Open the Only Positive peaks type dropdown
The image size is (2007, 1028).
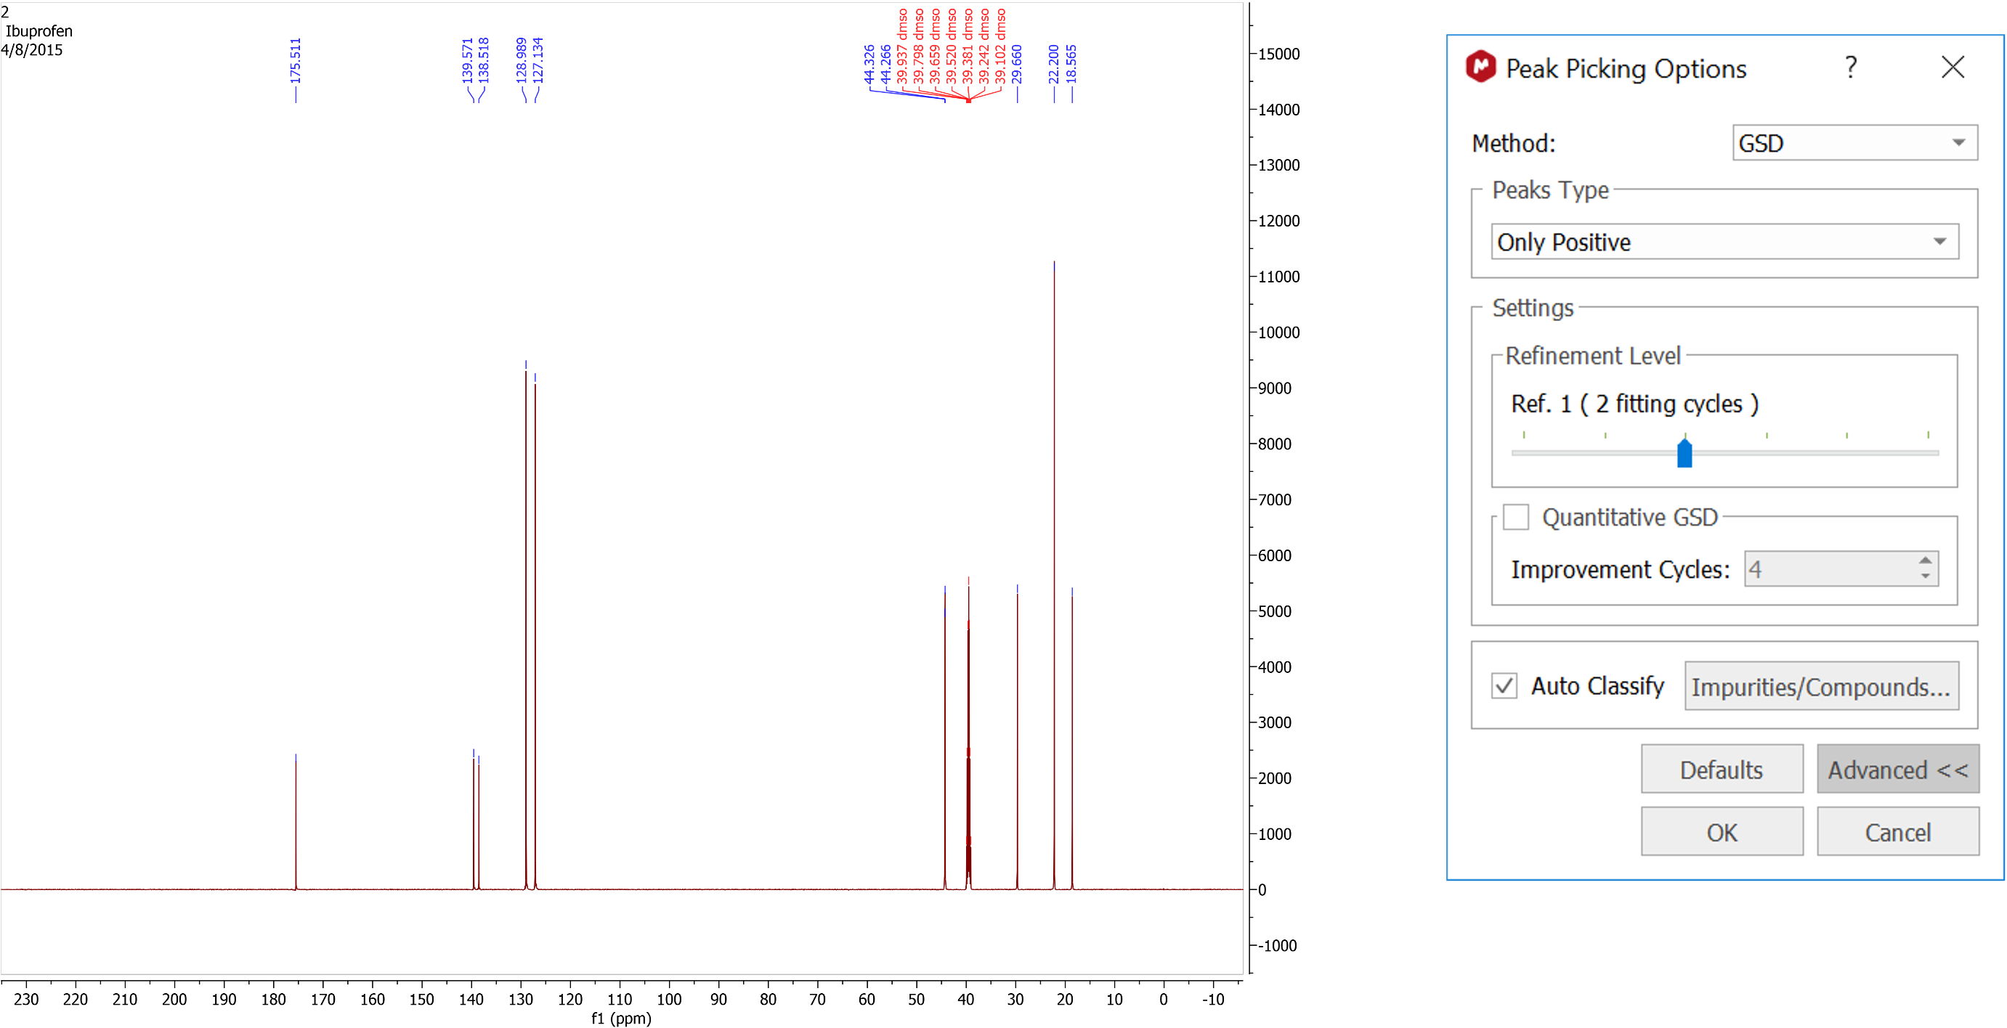(1724, 242)
